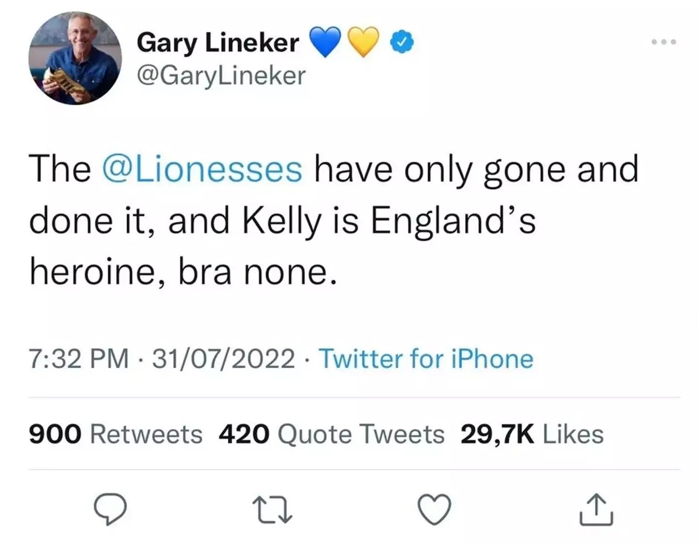Show the 29,7K Likes list
Viewport: 698px width, 545px height.
tap(532, 434)
